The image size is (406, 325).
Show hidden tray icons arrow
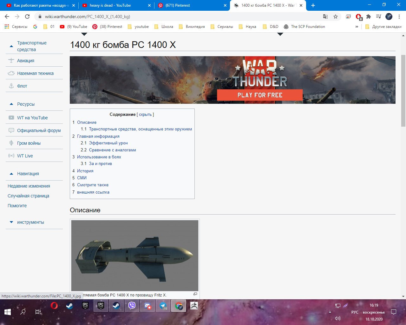point(330,312)
